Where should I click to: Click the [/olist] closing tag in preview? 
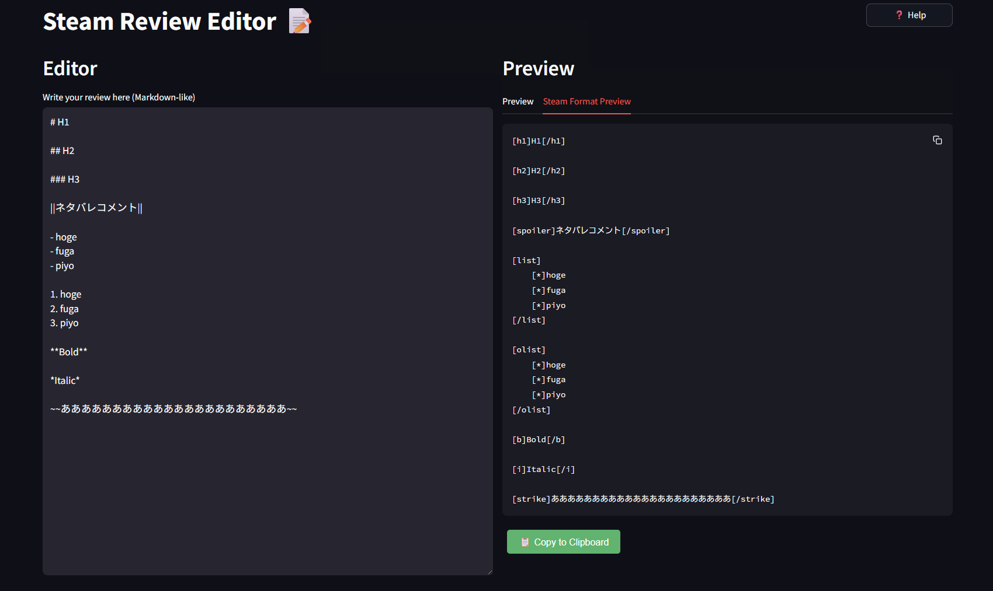pyautogui.click(x=531, y=410)
